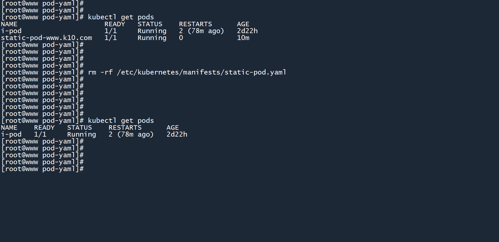Image resolution: width=499 pixels, height=242 pixels.
Task: Click STATUS header in the second pod table
Action: (80, 127)
